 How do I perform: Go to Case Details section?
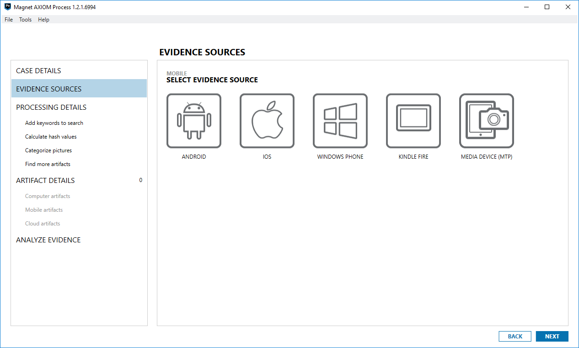coord(38,71)
